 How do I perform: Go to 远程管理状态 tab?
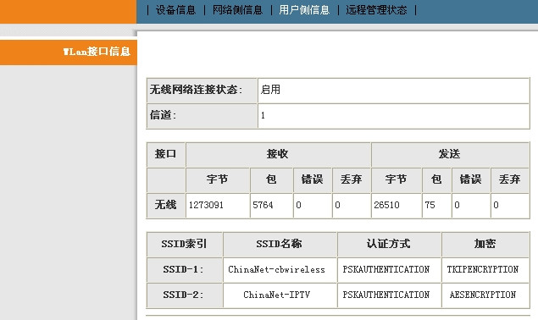(x=376, y=10)
